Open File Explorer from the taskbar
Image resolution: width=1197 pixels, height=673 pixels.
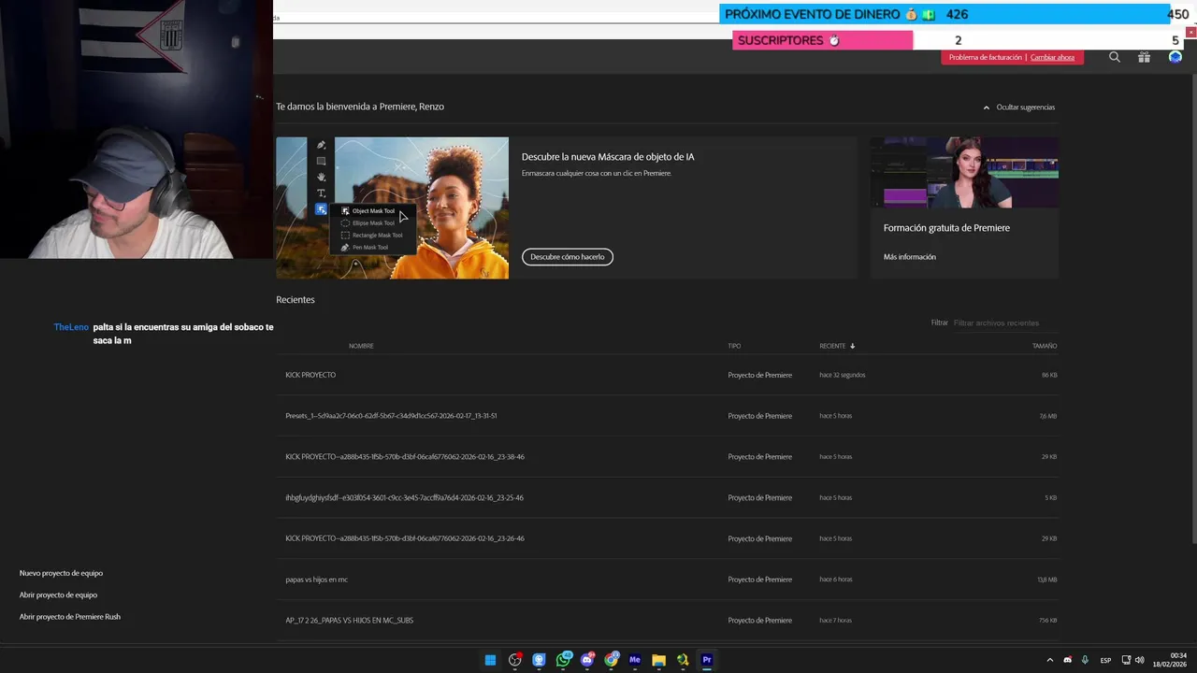(658, 660)
